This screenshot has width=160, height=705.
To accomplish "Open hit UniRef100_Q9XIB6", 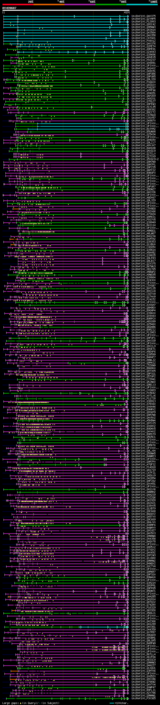I will click(143, 679).
